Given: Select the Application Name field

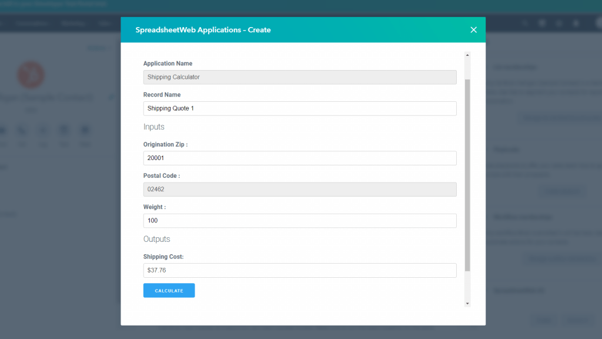Looking at the screenshot, I should [x=300, y=77].
